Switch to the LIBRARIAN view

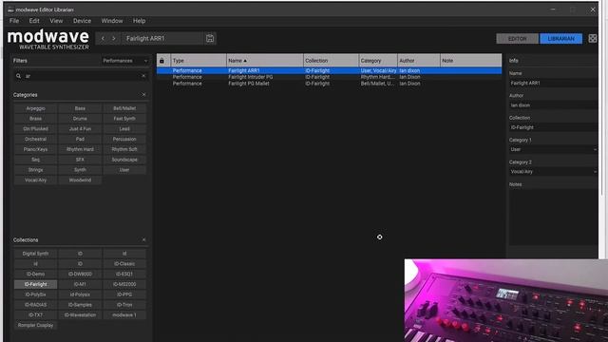560,39
